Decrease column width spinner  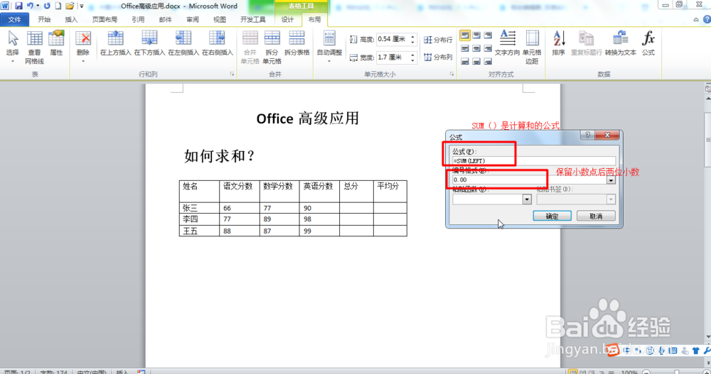coord(412,60)
